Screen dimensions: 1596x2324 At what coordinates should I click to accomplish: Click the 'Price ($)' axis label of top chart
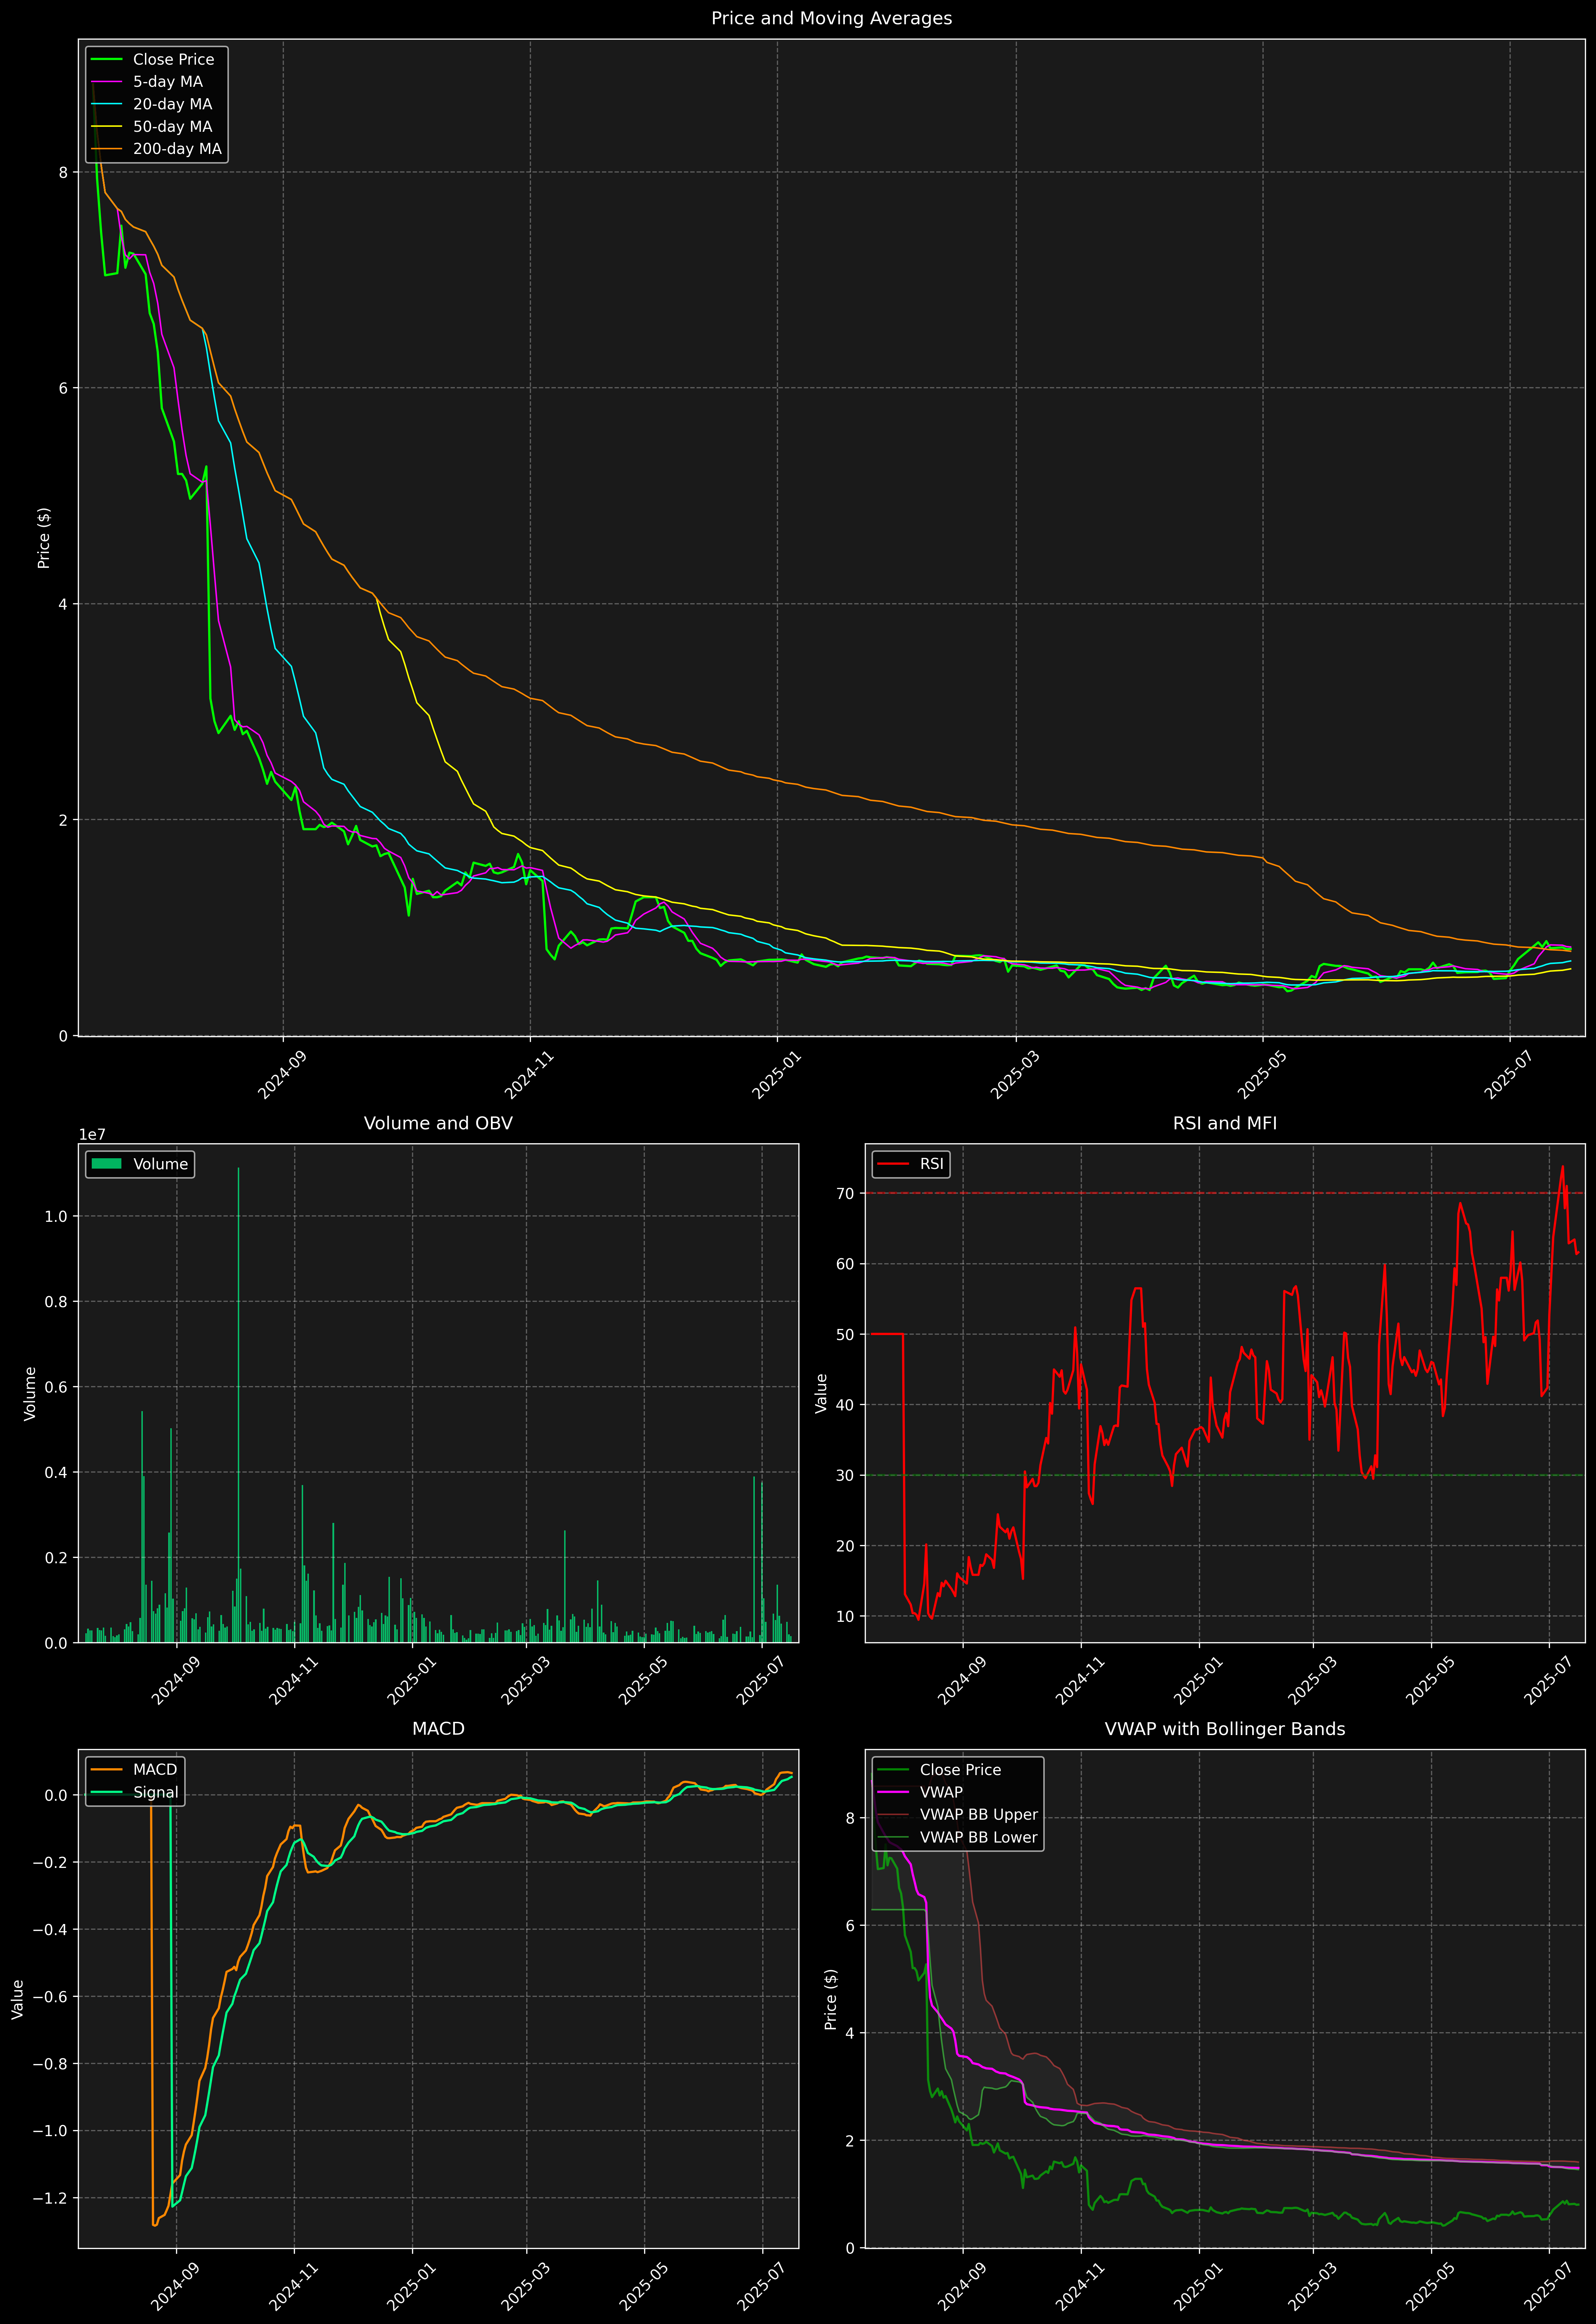44,538
